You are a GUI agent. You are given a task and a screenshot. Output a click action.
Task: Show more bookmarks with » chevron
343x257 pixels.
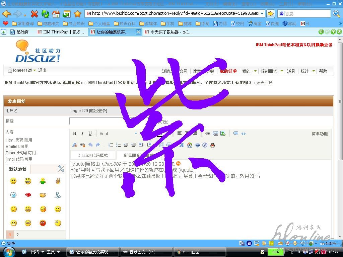(340, 23)
